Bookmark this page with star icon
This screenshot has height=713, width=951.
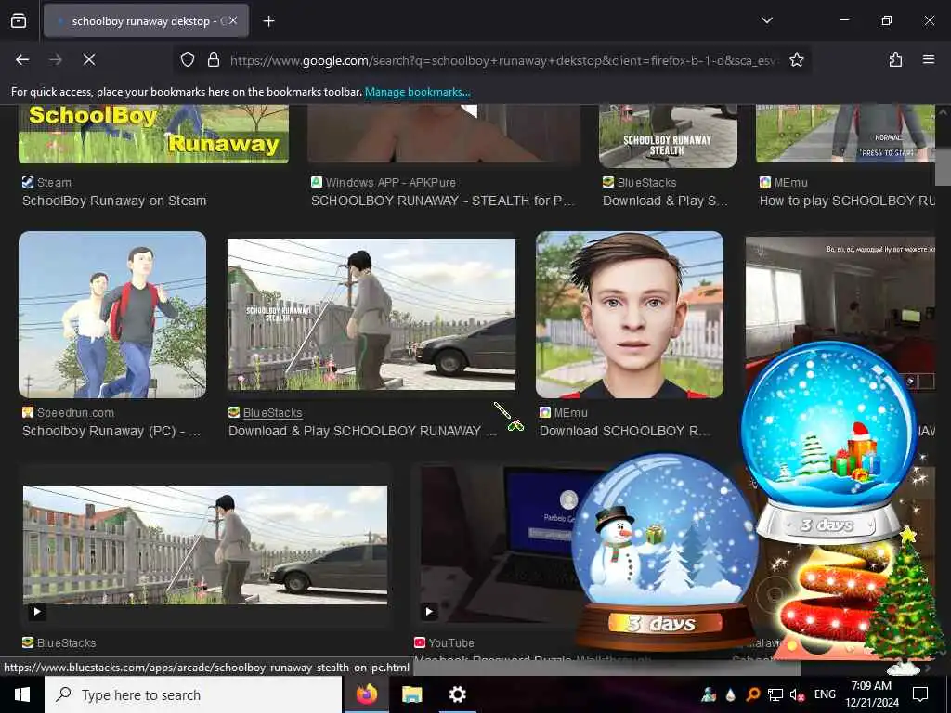point(796,59)
